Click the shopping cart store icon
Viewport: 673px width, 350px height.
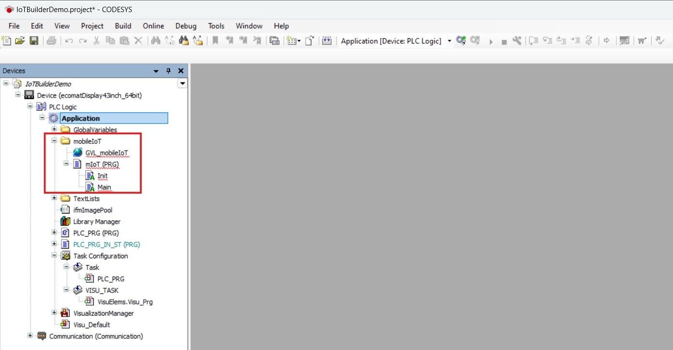642,41
